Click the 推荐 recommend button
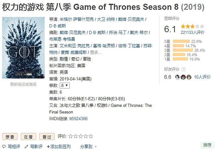This screenshot has height=151, width=215. [x=207, y=145]
